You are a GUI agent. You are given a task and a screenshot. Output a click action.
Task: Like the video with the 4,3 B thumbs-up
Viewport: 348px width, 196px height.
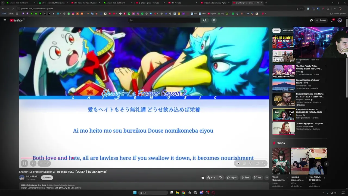tap(211, 178)
